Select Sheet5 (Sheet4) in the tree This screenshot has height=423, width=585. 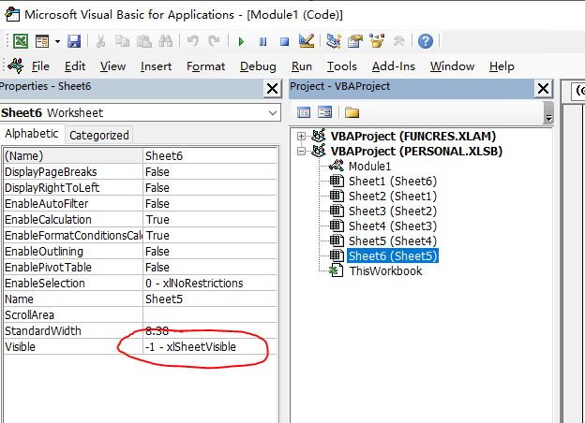click(392, 241)
